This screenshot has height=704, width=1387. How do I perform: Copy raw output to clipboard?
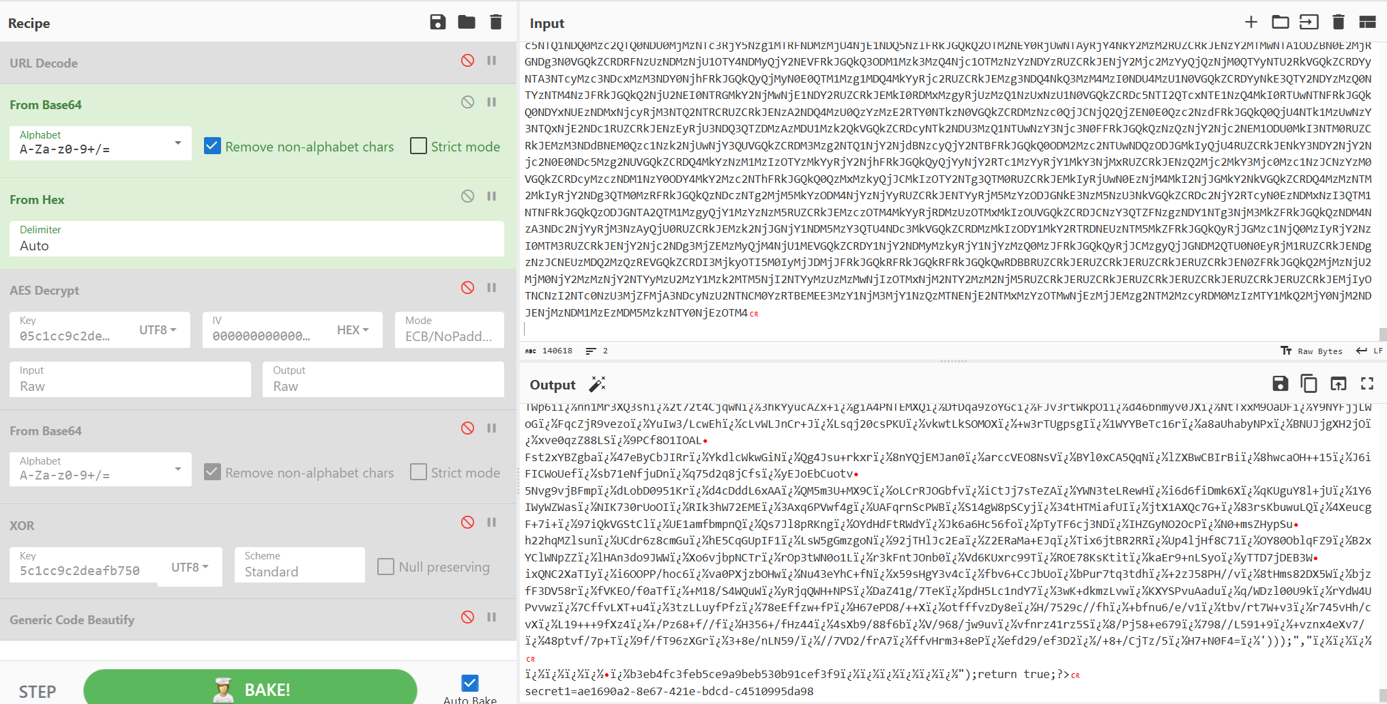click(1309, 384)
